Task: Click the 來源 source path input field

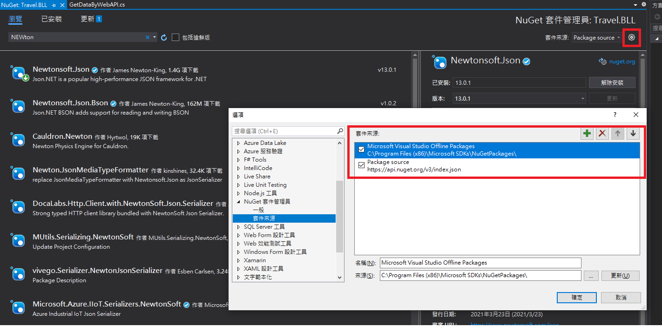Action: [x=480, y=276]
